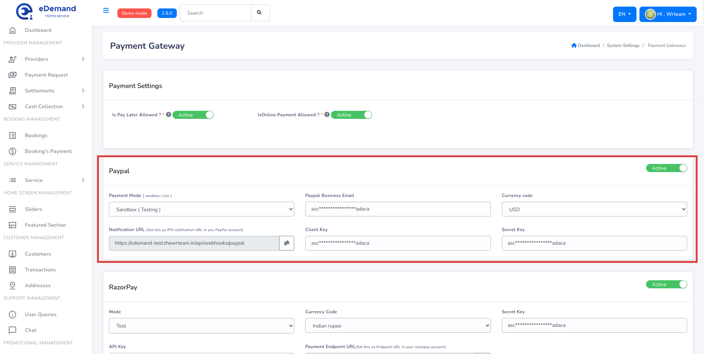Click the System Settings breadcrumb link

(623, 45)
